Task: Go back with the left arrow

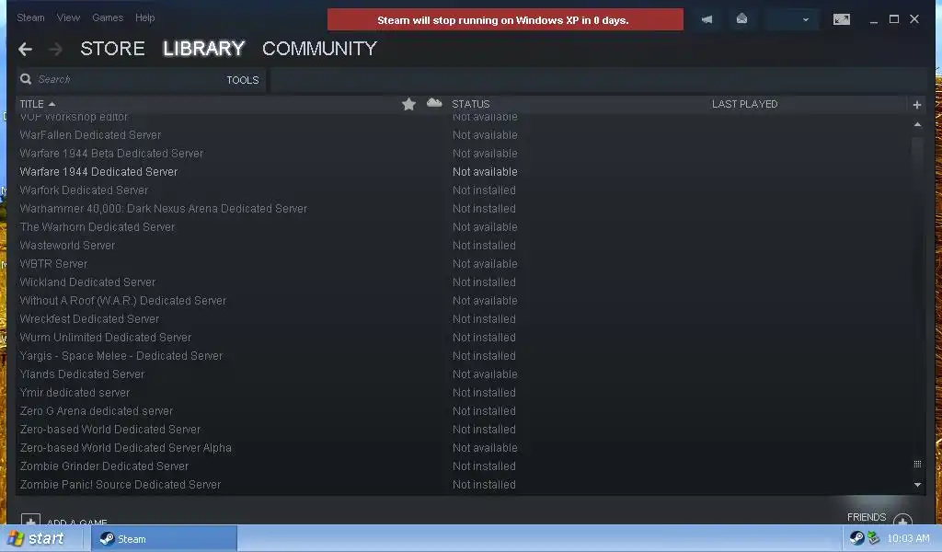Action: (25, 50)
